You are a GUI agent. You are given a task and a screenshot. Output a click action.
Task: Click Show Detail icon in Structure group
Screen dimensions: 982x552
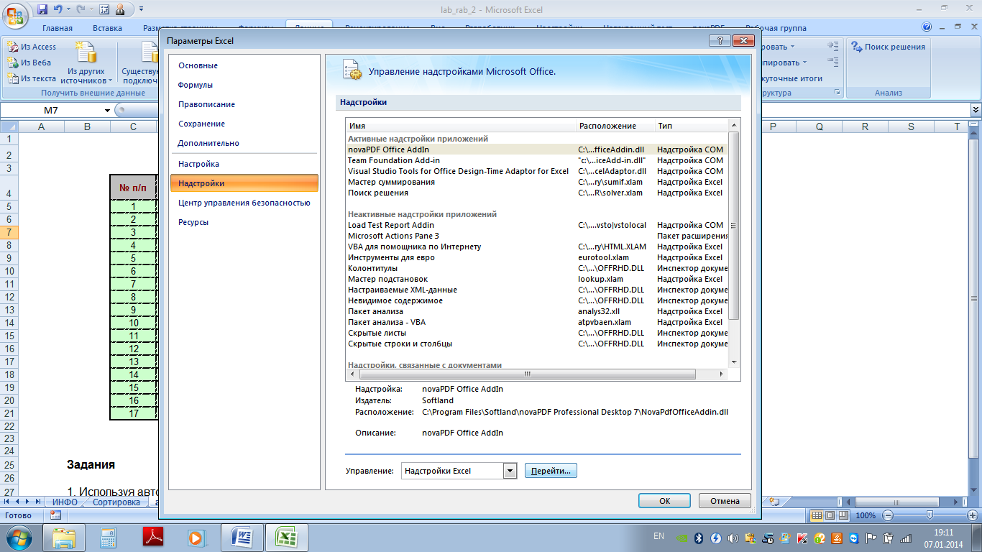click(833, 46)
